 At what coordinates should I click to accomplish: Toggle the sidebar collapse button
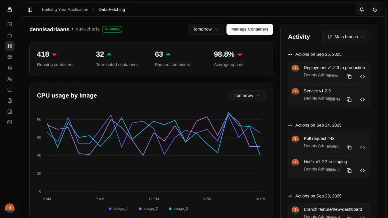(30, 9)
